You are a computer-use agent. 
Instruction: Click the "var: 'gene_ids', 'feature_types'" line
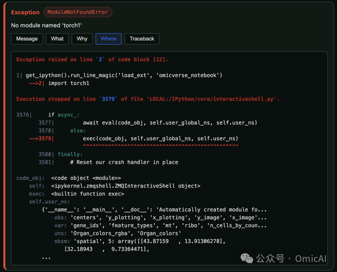tap(160, 226)
